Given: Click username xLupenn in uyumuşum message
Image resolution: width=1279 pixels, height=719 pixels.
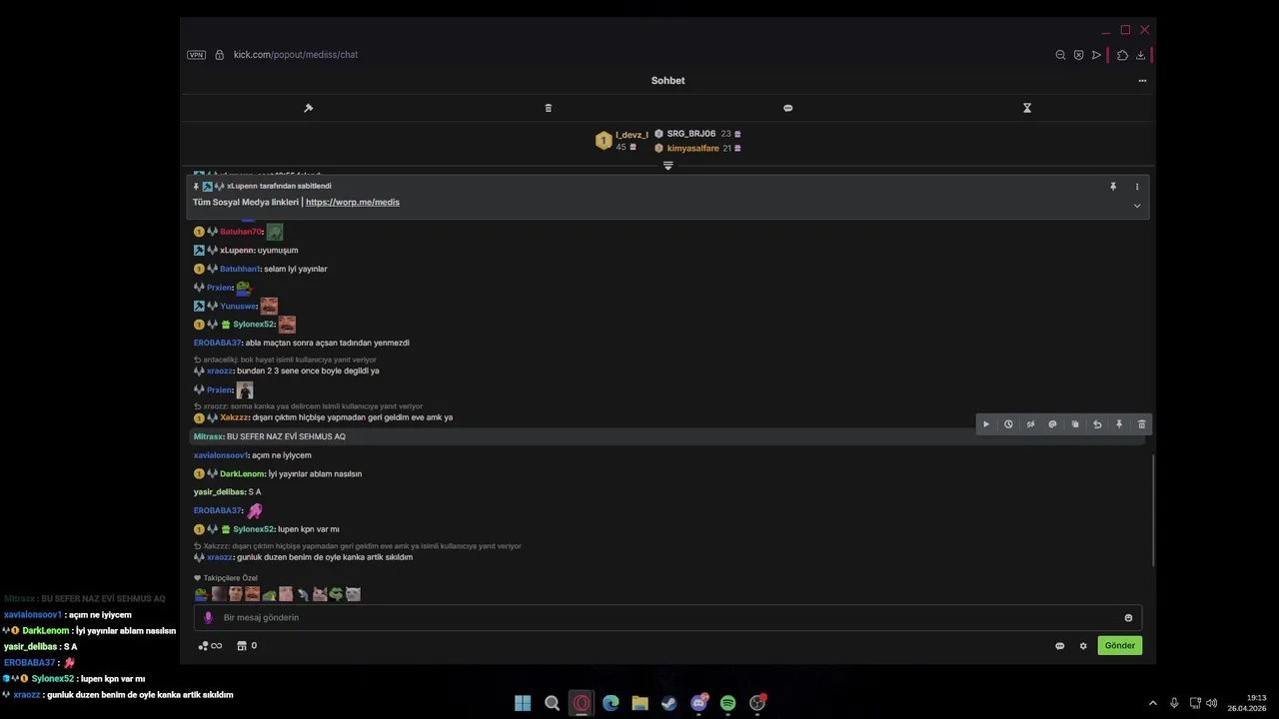Looking at the screenshot, I should coord(237,251).
